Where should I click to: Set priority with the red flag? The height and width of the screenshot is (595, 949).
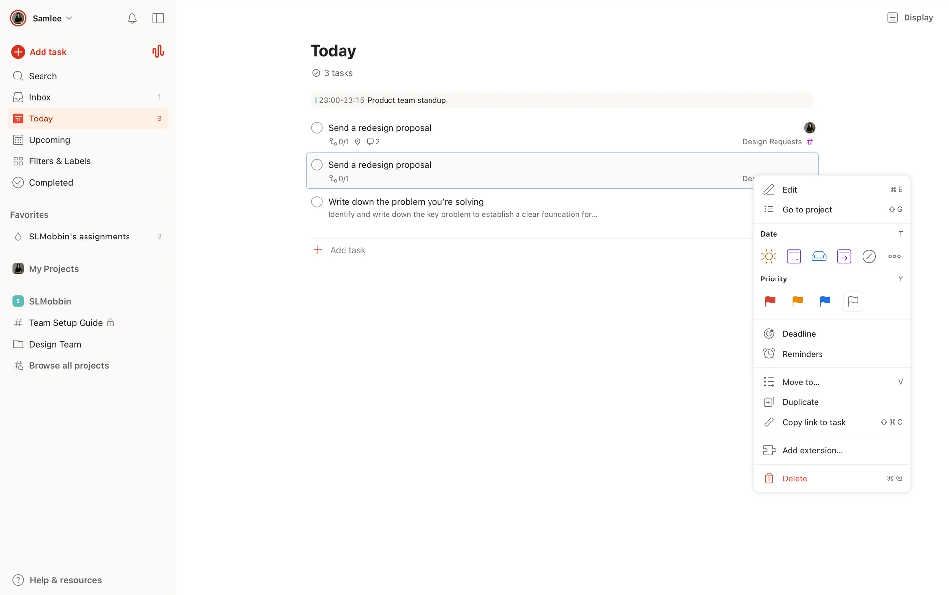[x=770, y=301]
